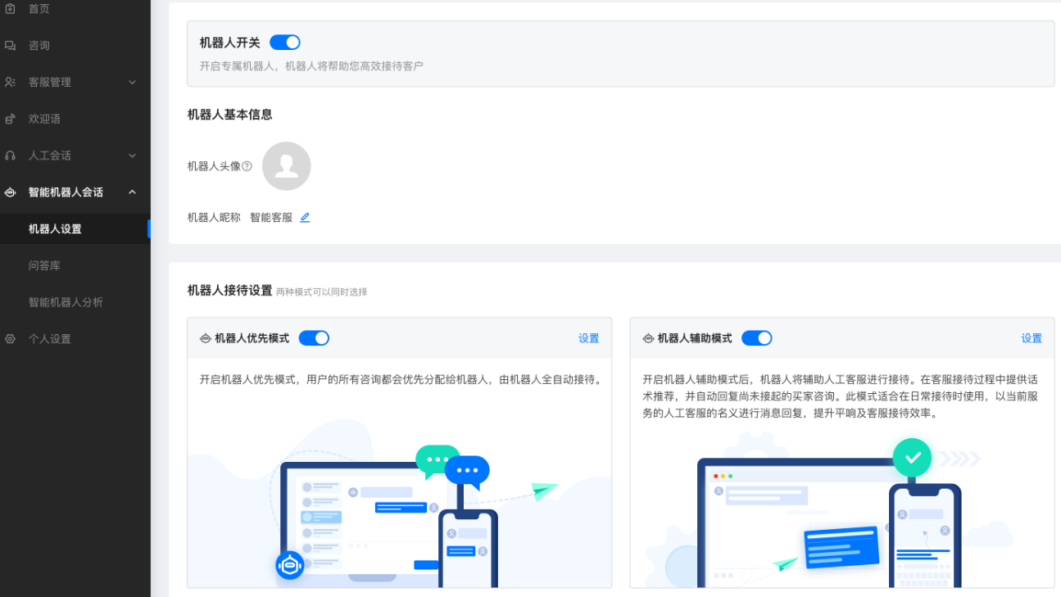
Task: Click the 智能机器人会话 robot icon
Action: 11,192
